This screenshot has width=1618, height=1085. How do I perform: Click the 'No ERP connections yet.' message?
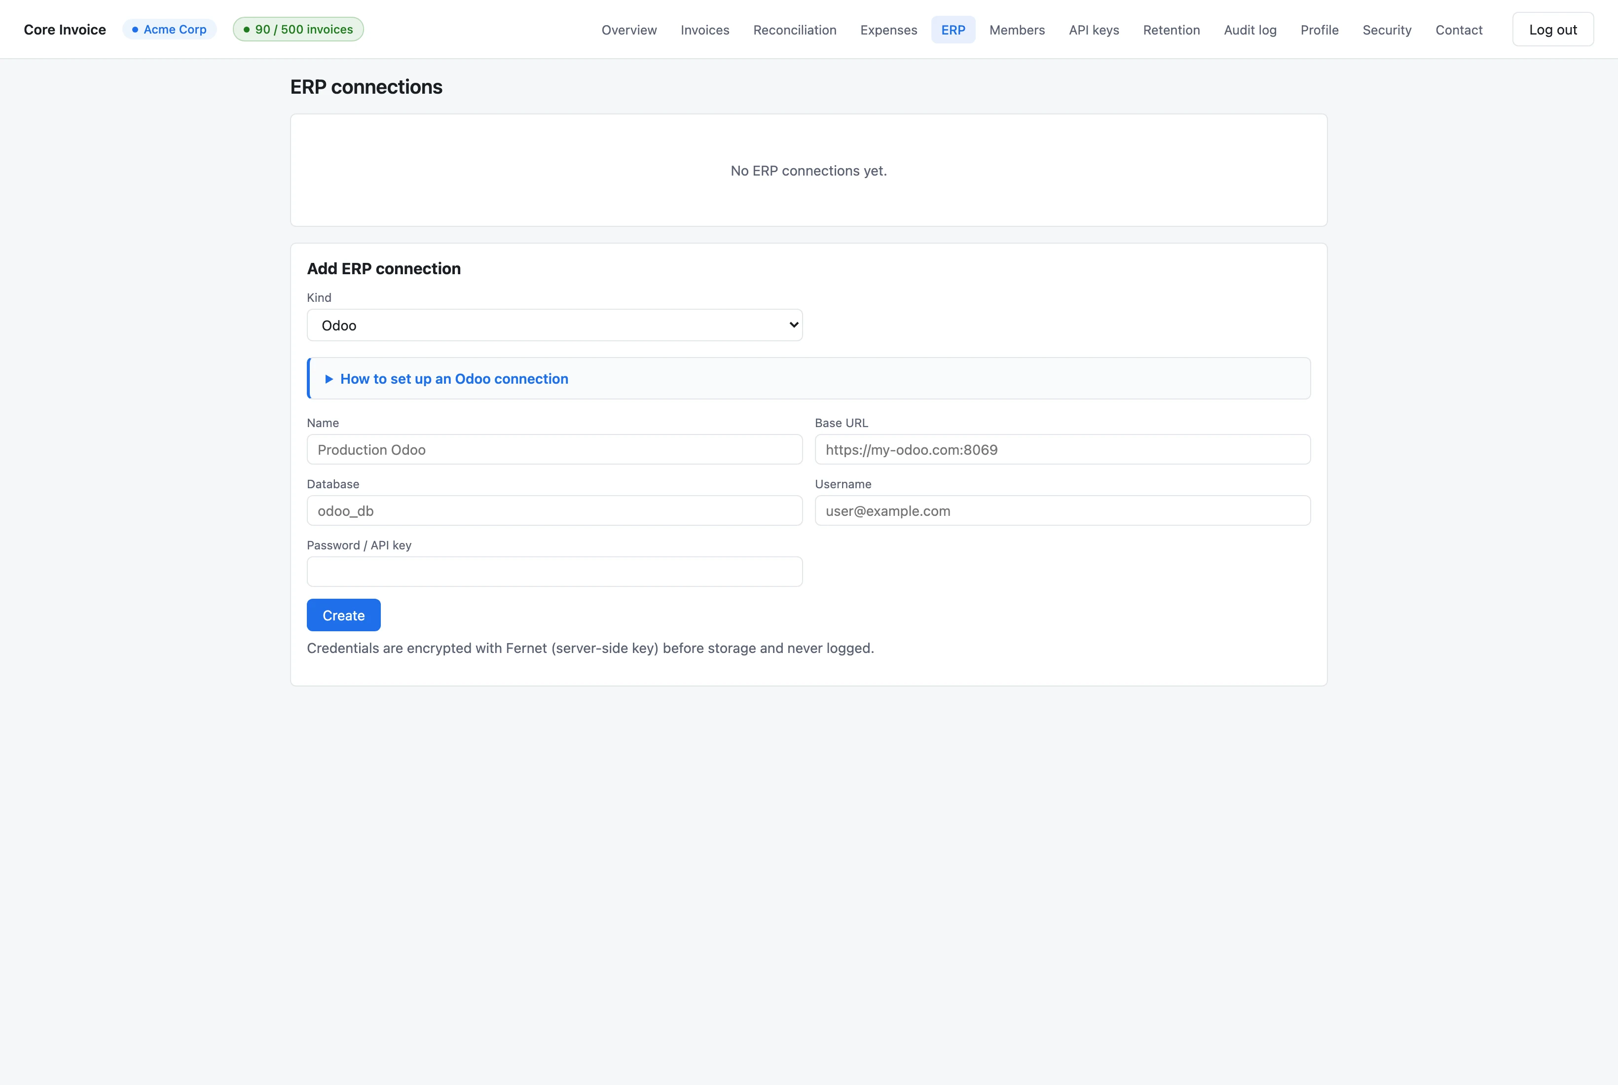tap(809, 171)
